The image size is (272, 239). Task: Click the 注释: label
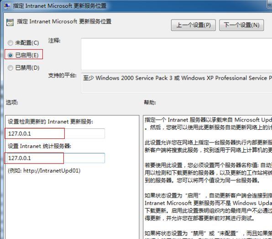[54, 41]
